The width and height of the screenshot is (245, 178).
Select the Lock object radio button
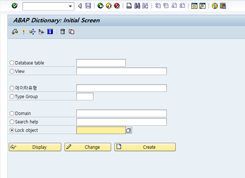click(x=12, y=130)
